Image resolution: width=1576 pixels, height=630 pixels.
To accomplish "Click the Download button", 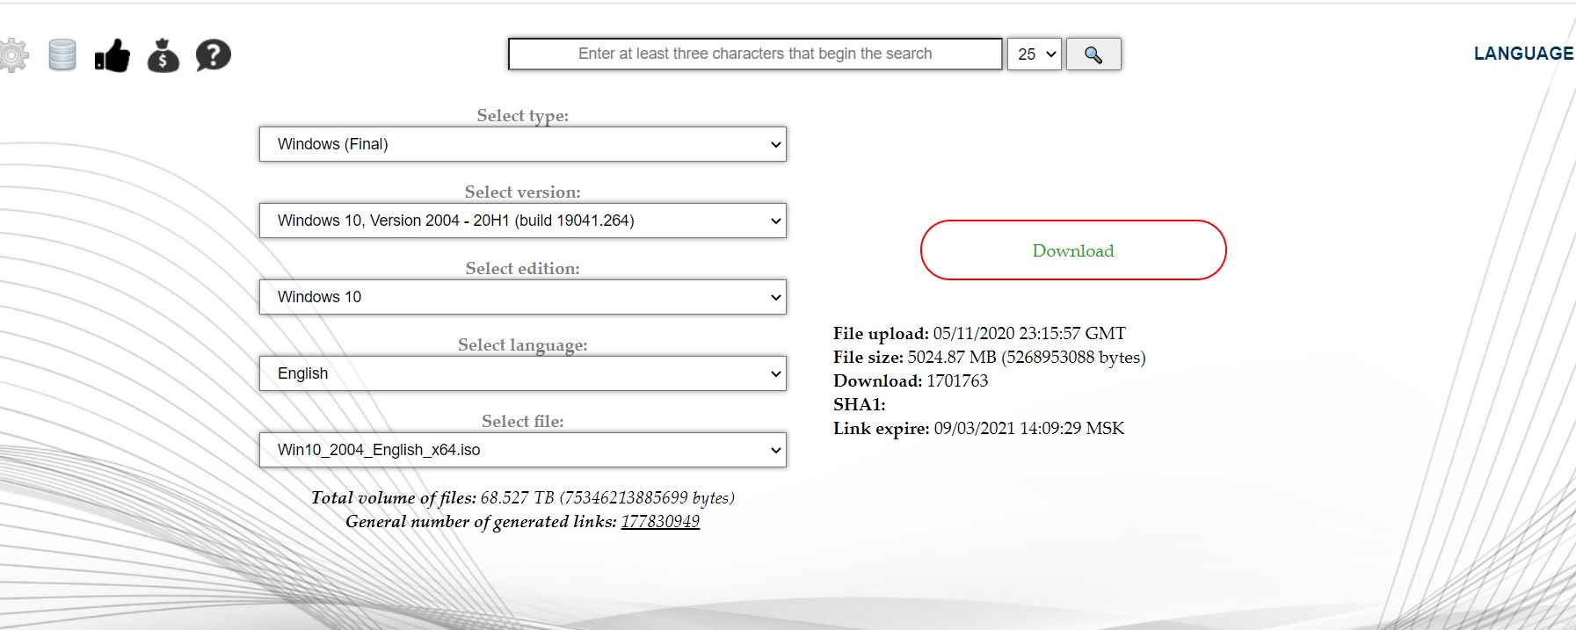I will tap(1073, 250).
